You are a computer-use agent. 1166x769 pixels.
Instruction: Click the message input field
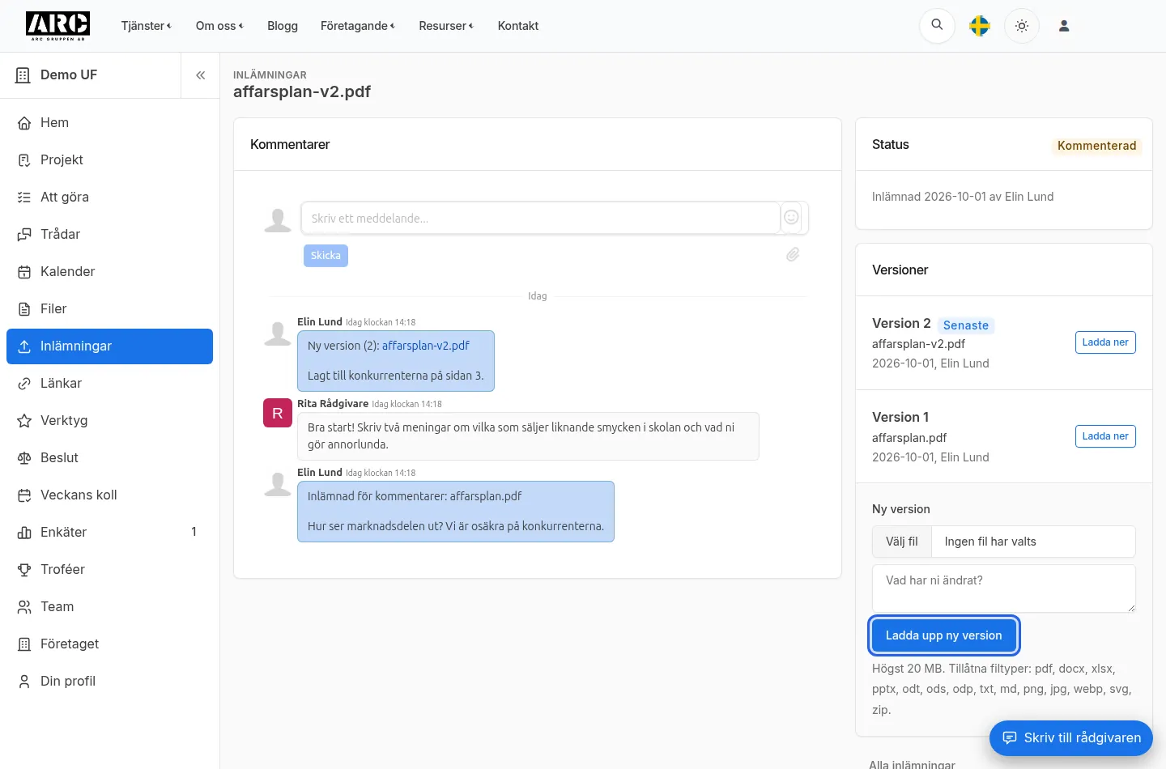click(540, 218)
